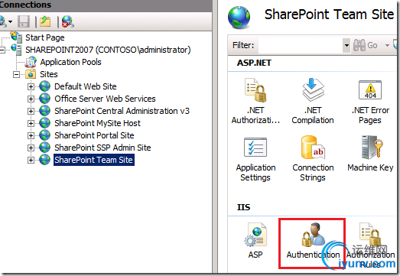Viewport: 400px width, 276px height.
Task: Select the SHAREPOINT2007 server node
Action: click(x=108, y=50)
